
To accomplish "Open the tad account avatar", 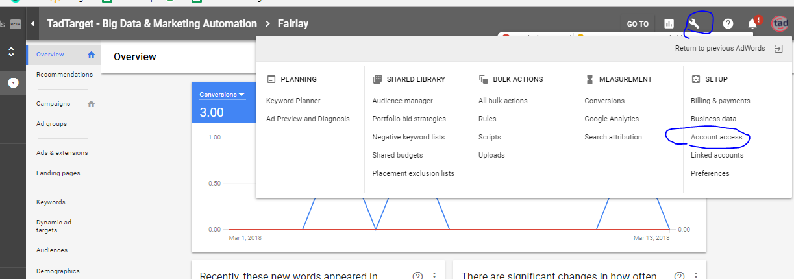I will coord(779,23).
